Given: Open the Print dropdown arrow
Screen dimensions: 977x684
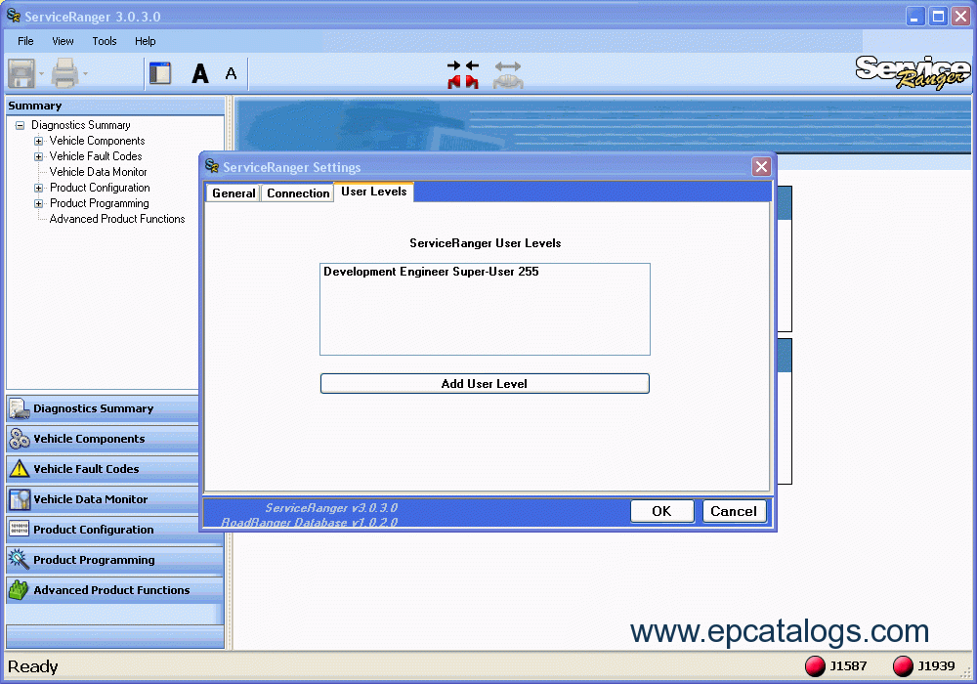Looking at the screenshot, I should point(85,74).
